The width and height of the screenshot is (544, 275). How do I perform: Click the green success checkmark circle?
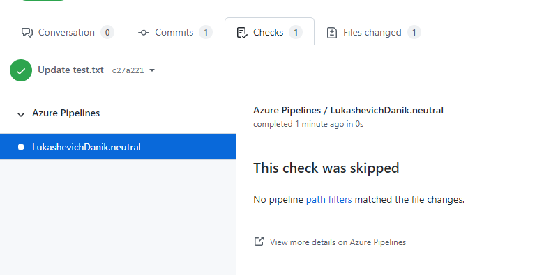[21, 70]
